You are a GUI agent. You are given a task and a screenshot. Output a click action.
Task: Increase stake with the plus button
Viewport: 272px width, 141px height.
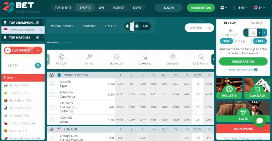tap(260, 33)
